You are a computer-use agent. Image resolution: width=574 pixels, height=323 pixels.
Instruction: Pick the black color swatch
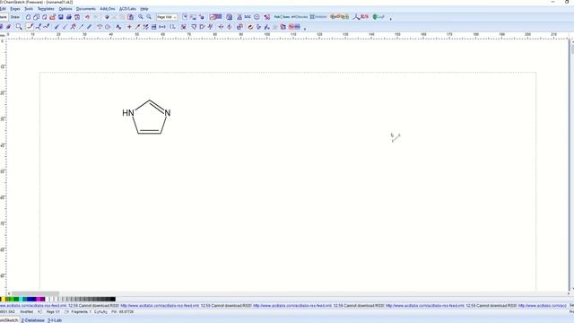[x=113, y=299]
